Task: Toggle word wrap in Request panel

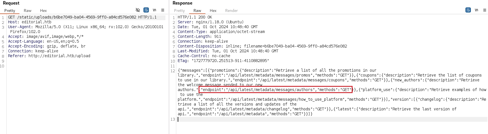Action: (x=146, y=10)
